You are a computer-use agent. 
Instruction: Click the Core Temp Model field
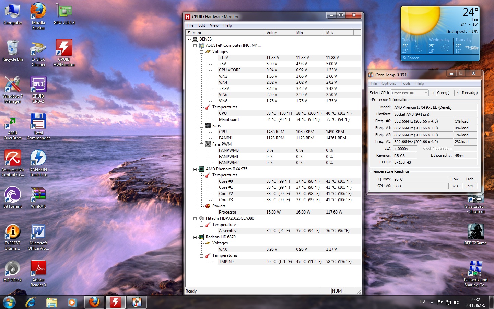pos(435,107)
